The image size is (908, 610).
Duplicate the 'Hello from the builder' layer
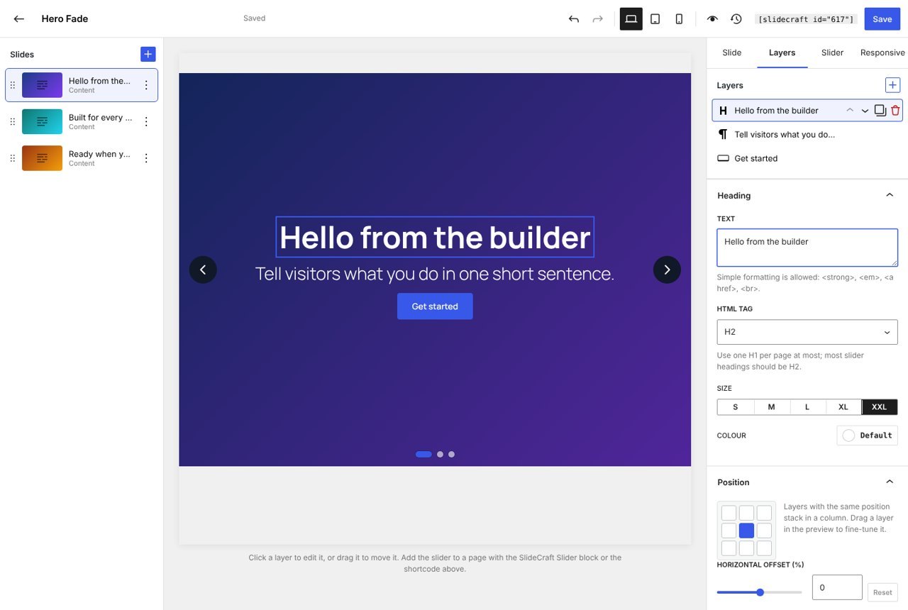[880, 111]
